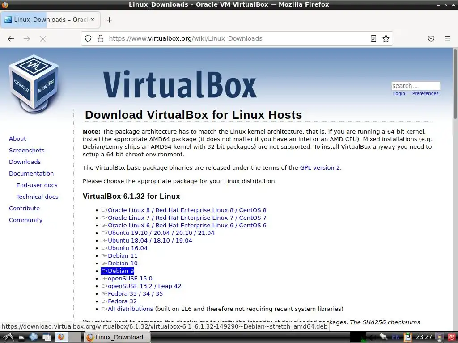Focus the site search box
458x343 pixels.
coord(416,86)
